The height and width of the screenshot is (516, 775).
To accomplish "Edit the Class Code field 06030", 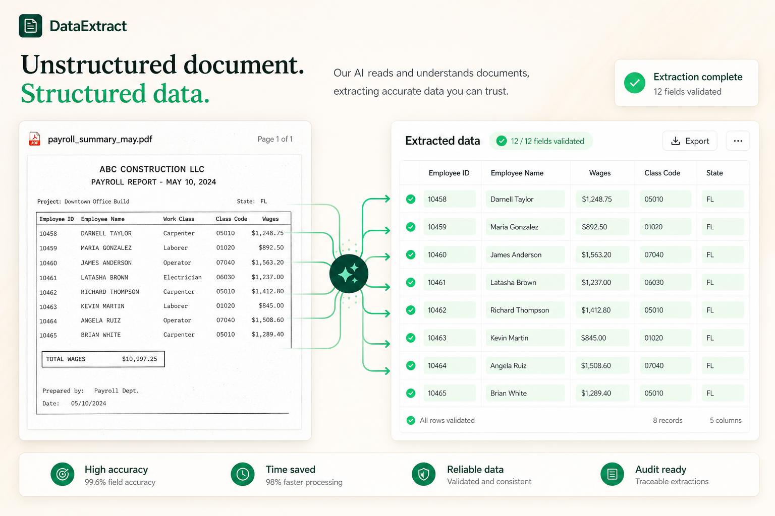I will 665,282.
